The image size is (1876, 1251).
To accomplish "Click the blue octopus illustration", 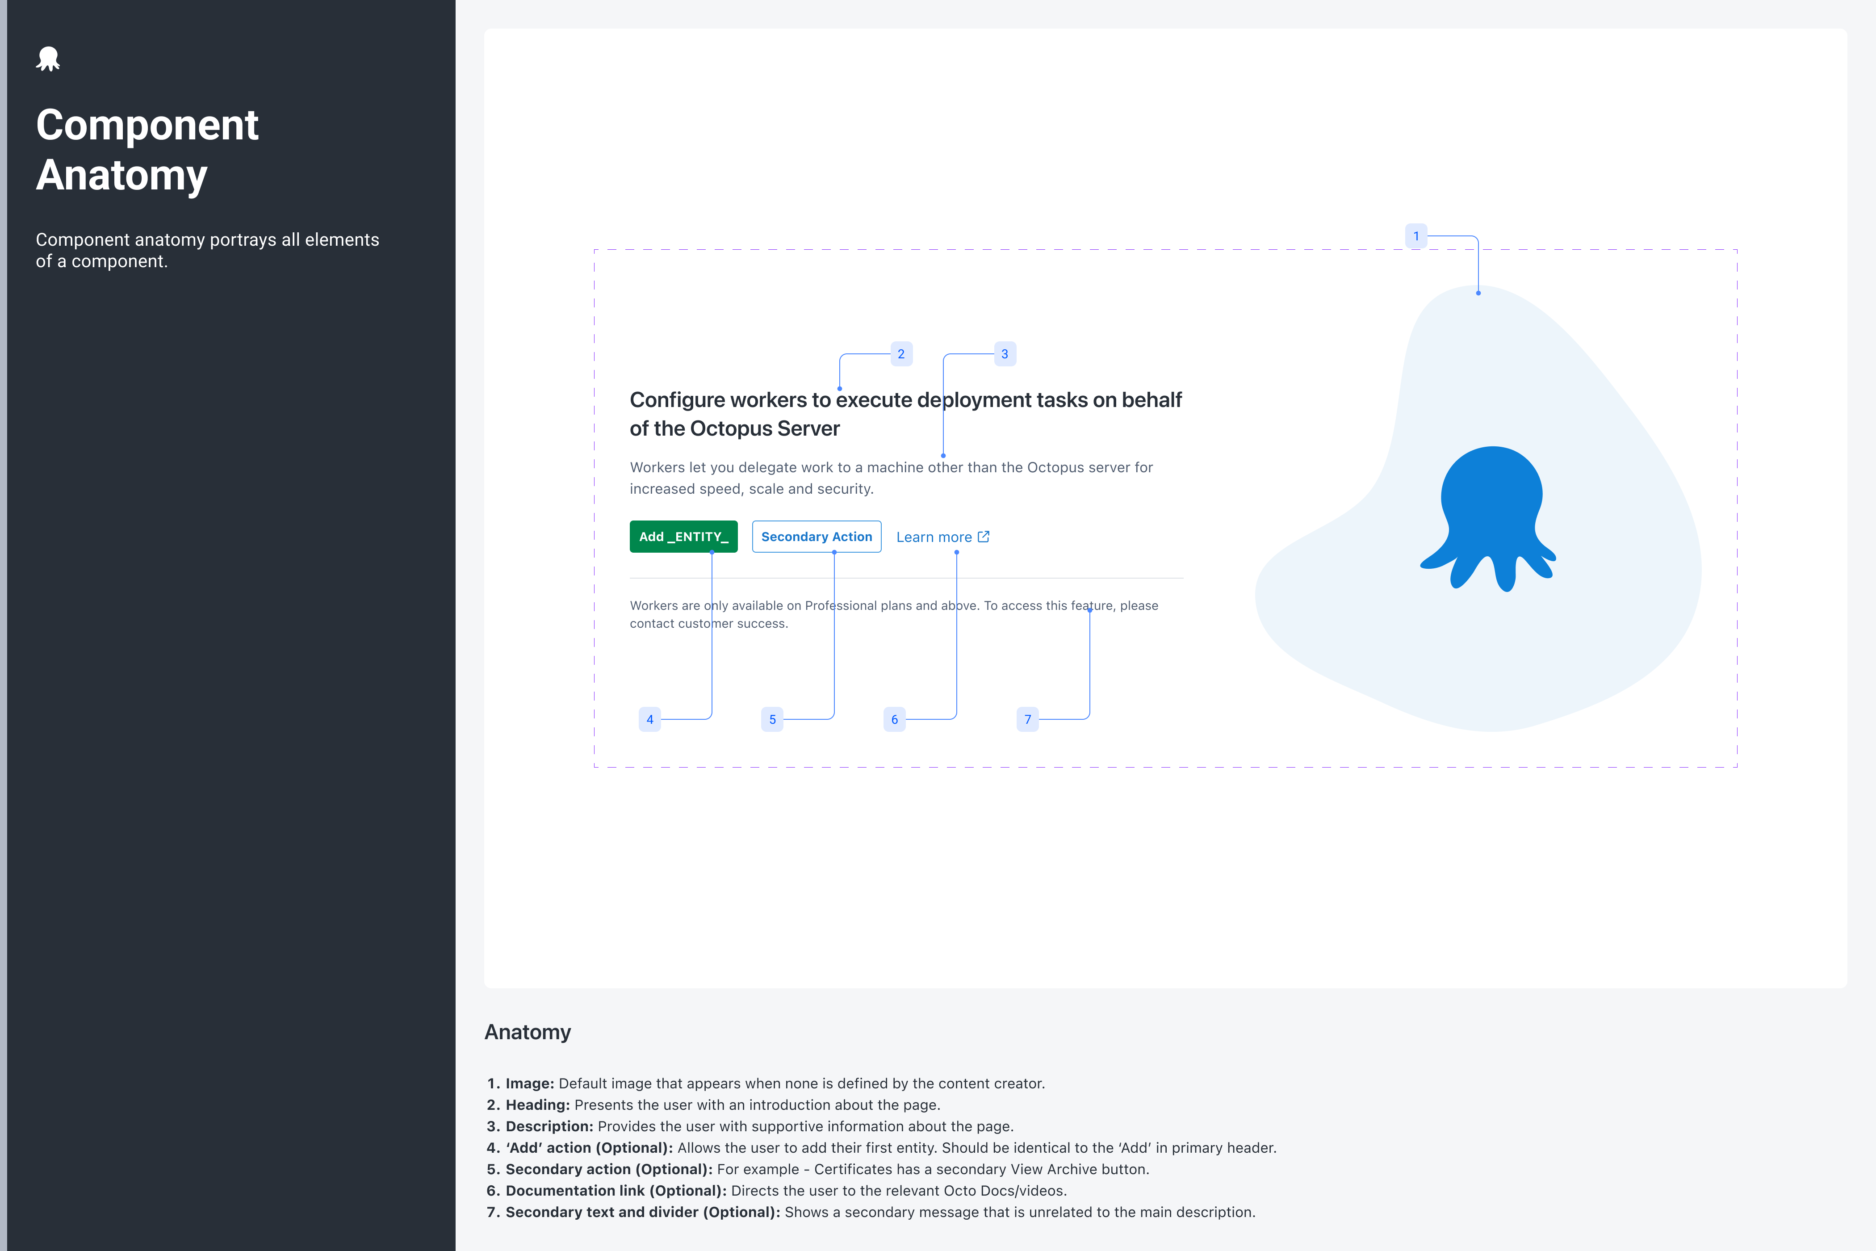I will click(x=1488, y=519).
